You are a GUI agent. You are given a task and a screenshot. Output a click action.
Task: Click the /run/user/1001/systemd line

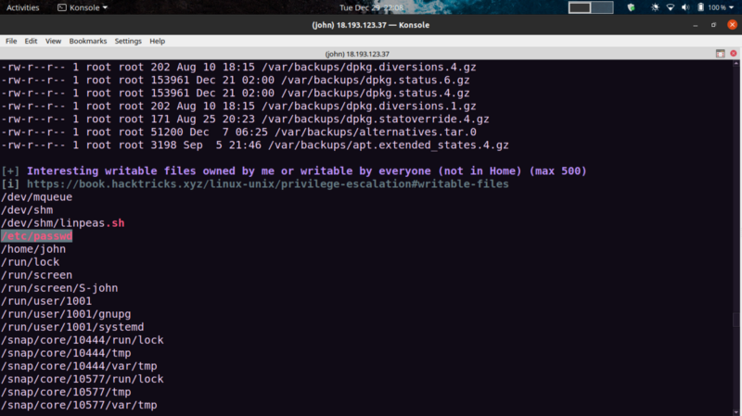(x=72, y=327)
